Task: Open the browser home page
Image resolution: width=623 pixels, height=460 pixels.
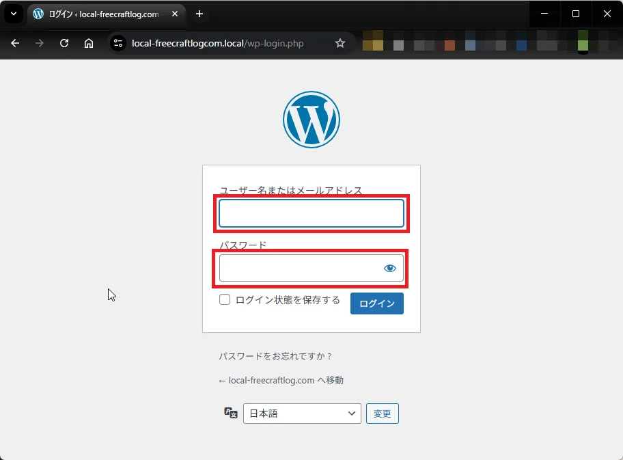Action: coord(89,43)
